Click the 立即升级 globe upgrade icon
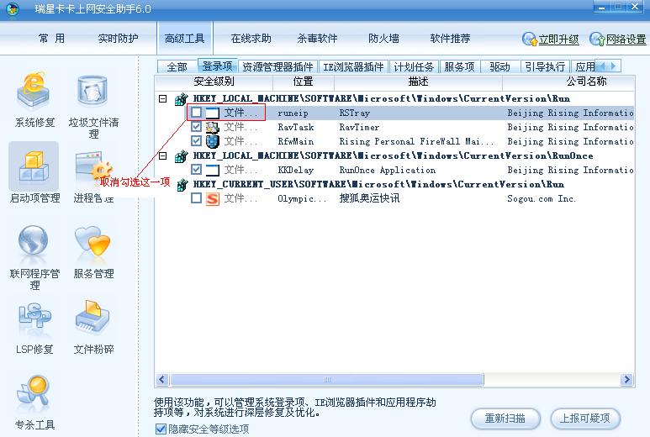Image resolution: width=650 pixels, height=437 pixels. tap(530, 39)
